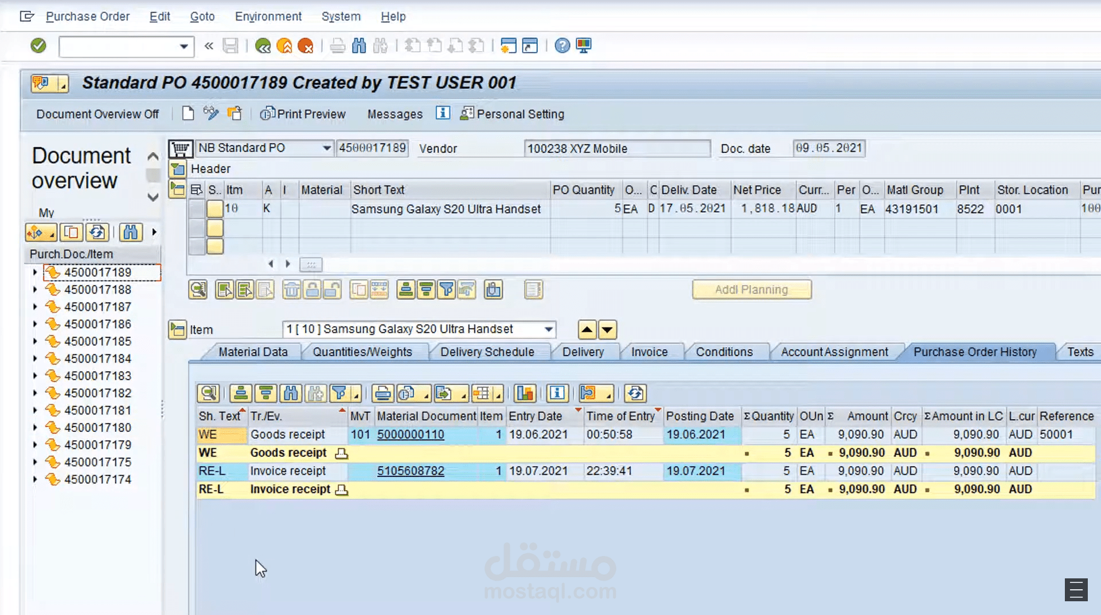
Task: Click the item table horizontal scroll handle
Action: 311,265
